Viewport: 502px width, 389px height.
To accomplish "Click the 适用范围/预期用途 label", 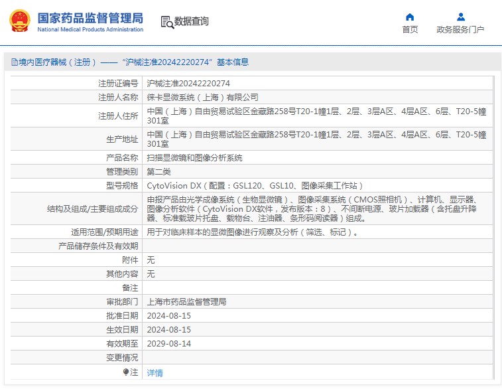I will coord(104,232).
